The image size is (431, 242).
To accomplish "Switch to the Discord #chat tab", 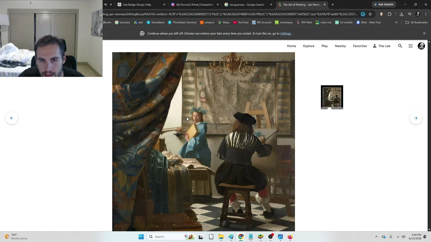I will pyautogui.click(x=195, y=5).
